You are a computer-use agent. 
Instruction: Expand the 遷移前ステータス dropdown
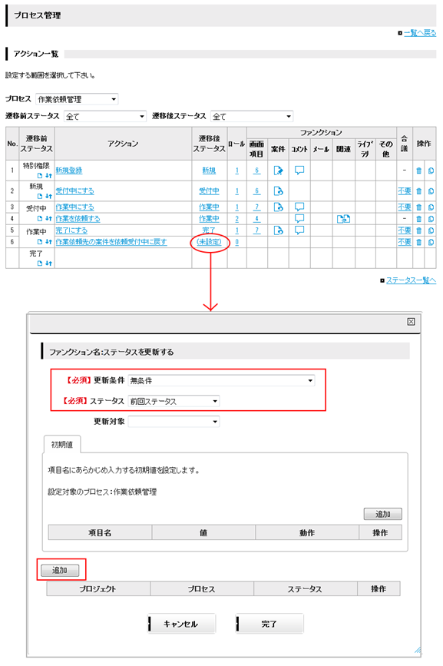pos(105,116)
